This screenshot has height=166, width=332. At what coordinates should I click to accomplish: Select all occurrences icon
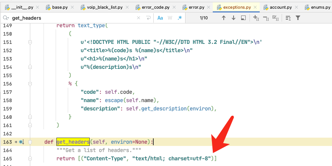point(276,18)
